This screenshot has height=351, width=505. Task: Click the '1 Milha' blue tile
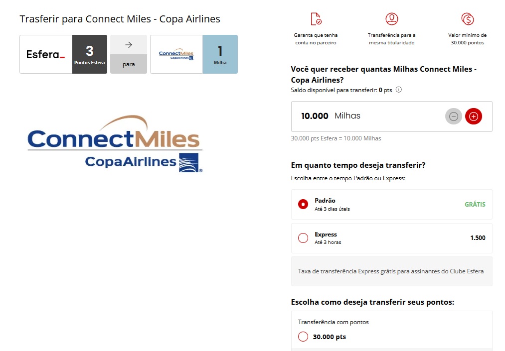[220, 54]
